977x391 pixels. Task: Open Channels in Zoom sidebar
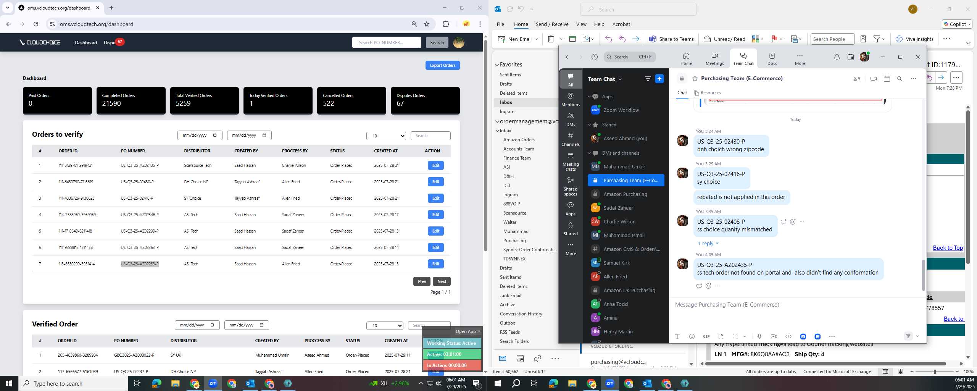click(x=571, y=139)
